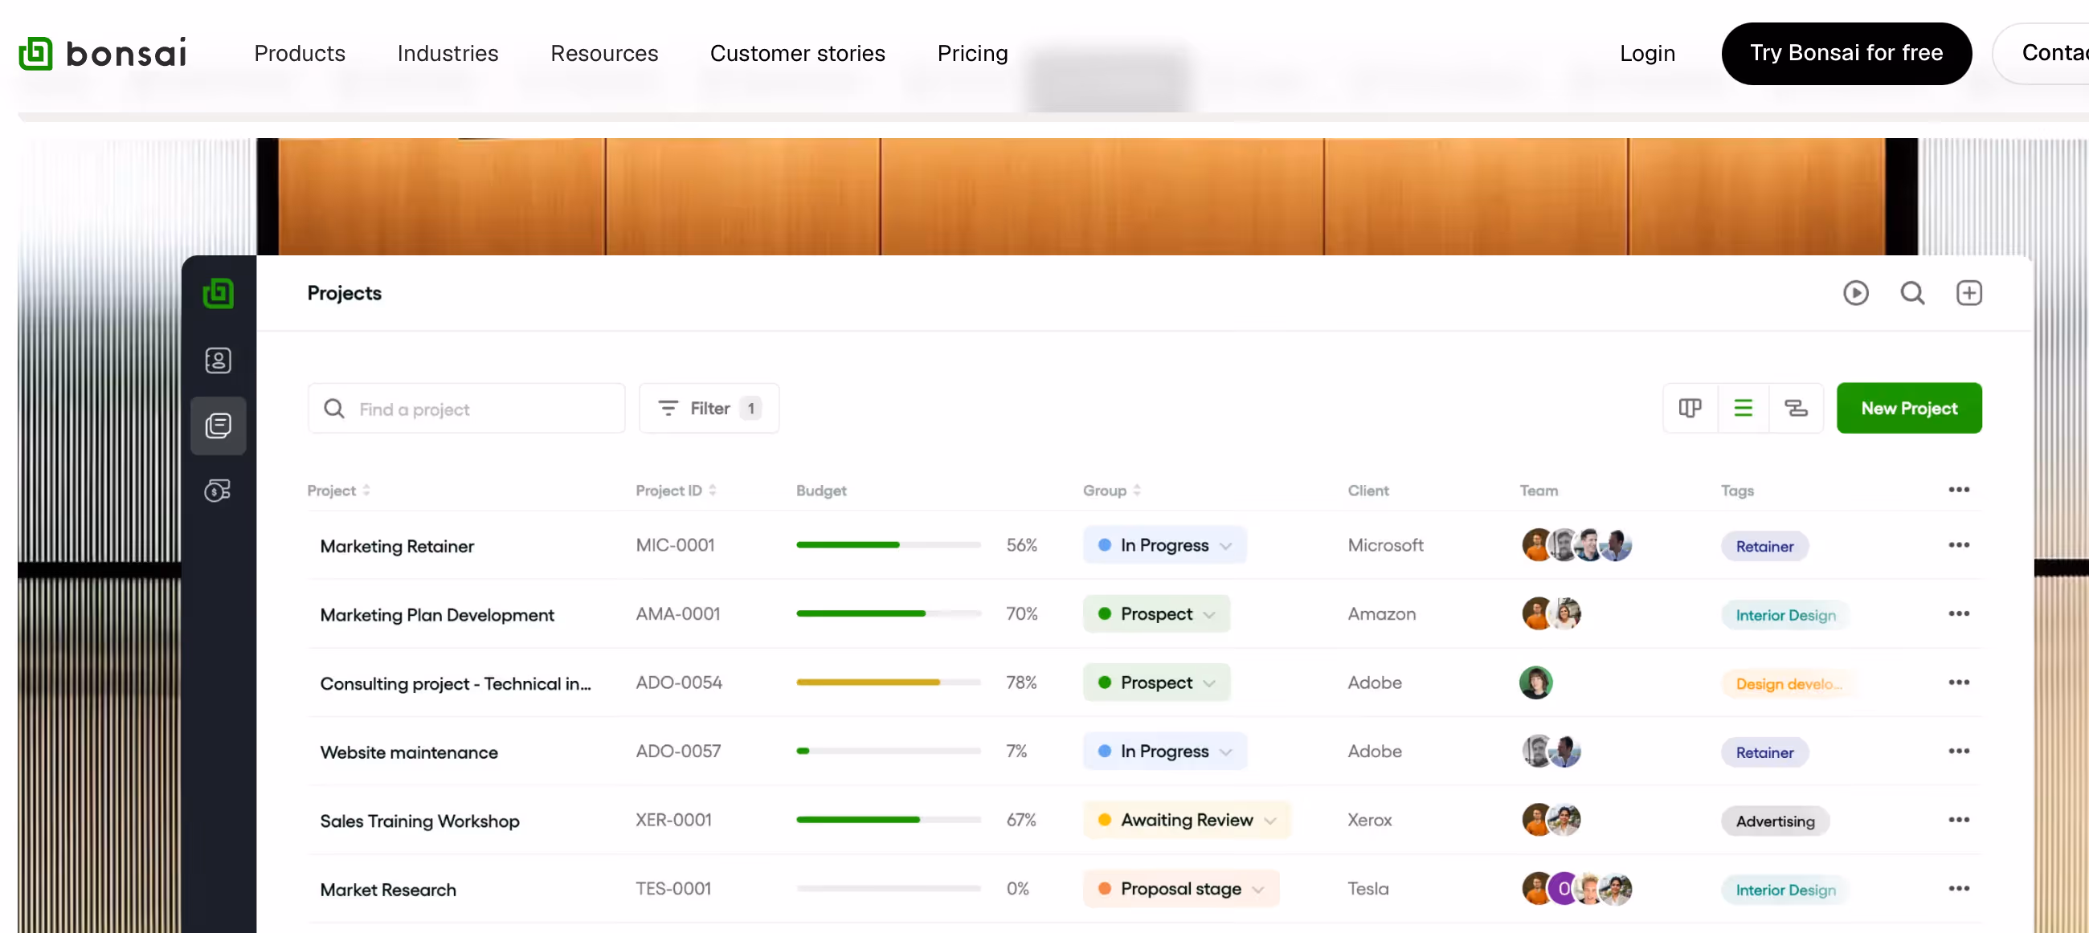This screenshot has width=2089, height=933.
Task: Open the Resources menu
Action: point(604,54)
